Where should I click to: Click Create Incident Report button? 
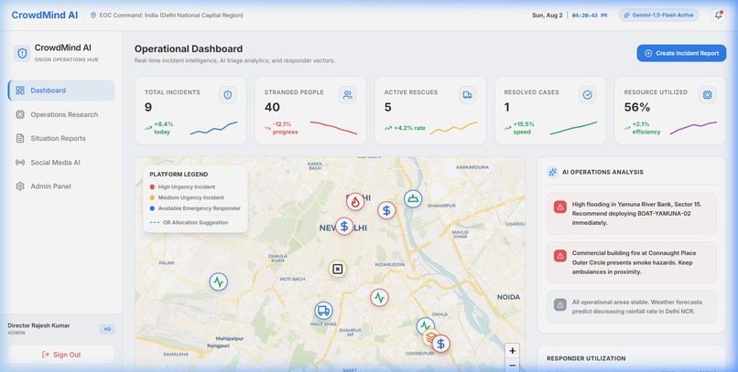681,53
